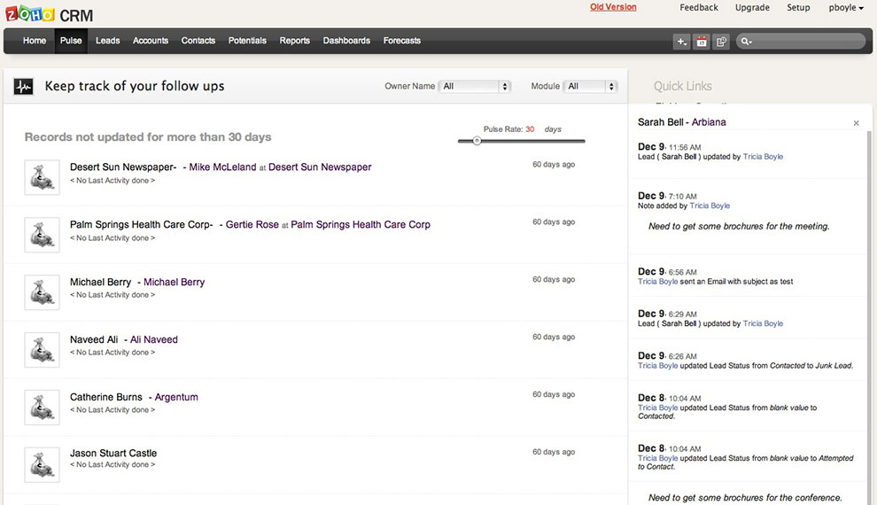This screenshot has height=505, width=877.
Task: Open the purple Desert Sun Newspaper account link
Action: tap(320, 167)
